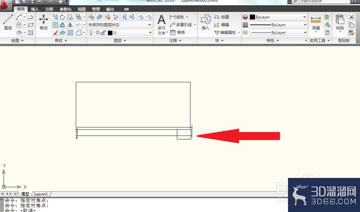Screen dimensions: 360x212
Task: Select the Copy objects tool
Action: coord(55,17)
